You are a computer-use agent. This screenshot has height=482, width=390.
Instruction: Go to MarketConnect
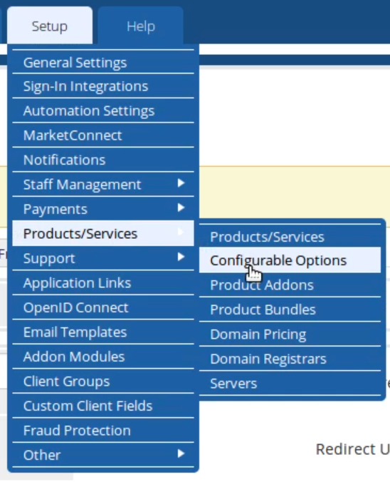[103, 135]
